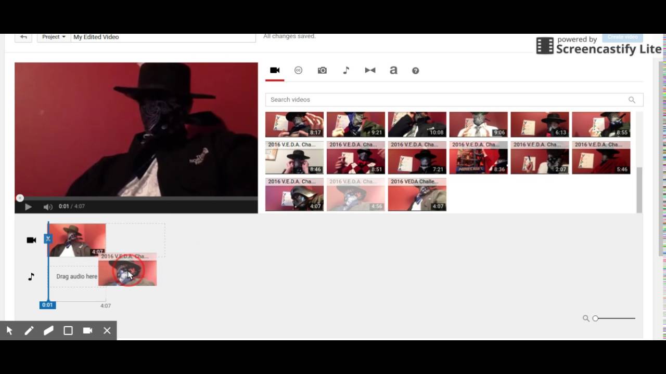This screenshot has width=666, height=374.
Task: Select the 8:55 video thumbnail
Action: point(601,125)
